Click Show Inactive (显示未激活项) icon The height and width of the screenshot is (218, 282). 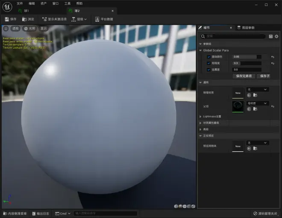pyautogui.click(x=54, y=19)
